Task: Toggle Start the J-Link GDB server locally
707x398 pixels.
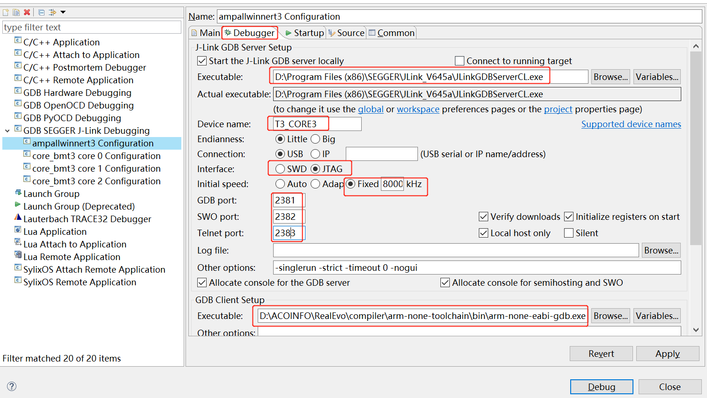Action: coord(202,61)
